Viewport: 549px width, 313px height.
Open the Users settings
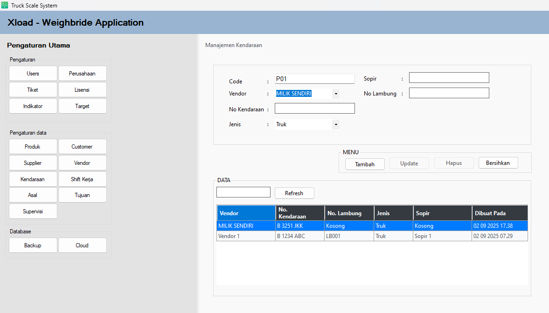33,74
